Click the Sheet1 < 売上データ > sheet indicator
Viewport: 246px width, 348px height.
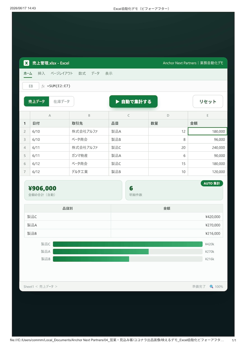coord(40,287)
